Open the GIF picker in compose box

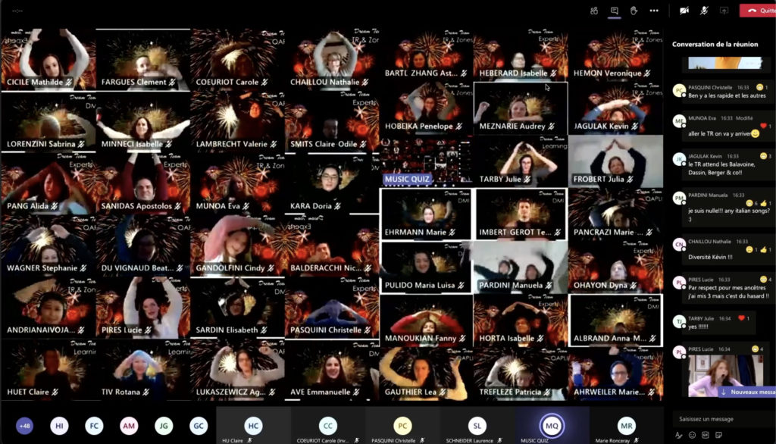coord(706,435)
